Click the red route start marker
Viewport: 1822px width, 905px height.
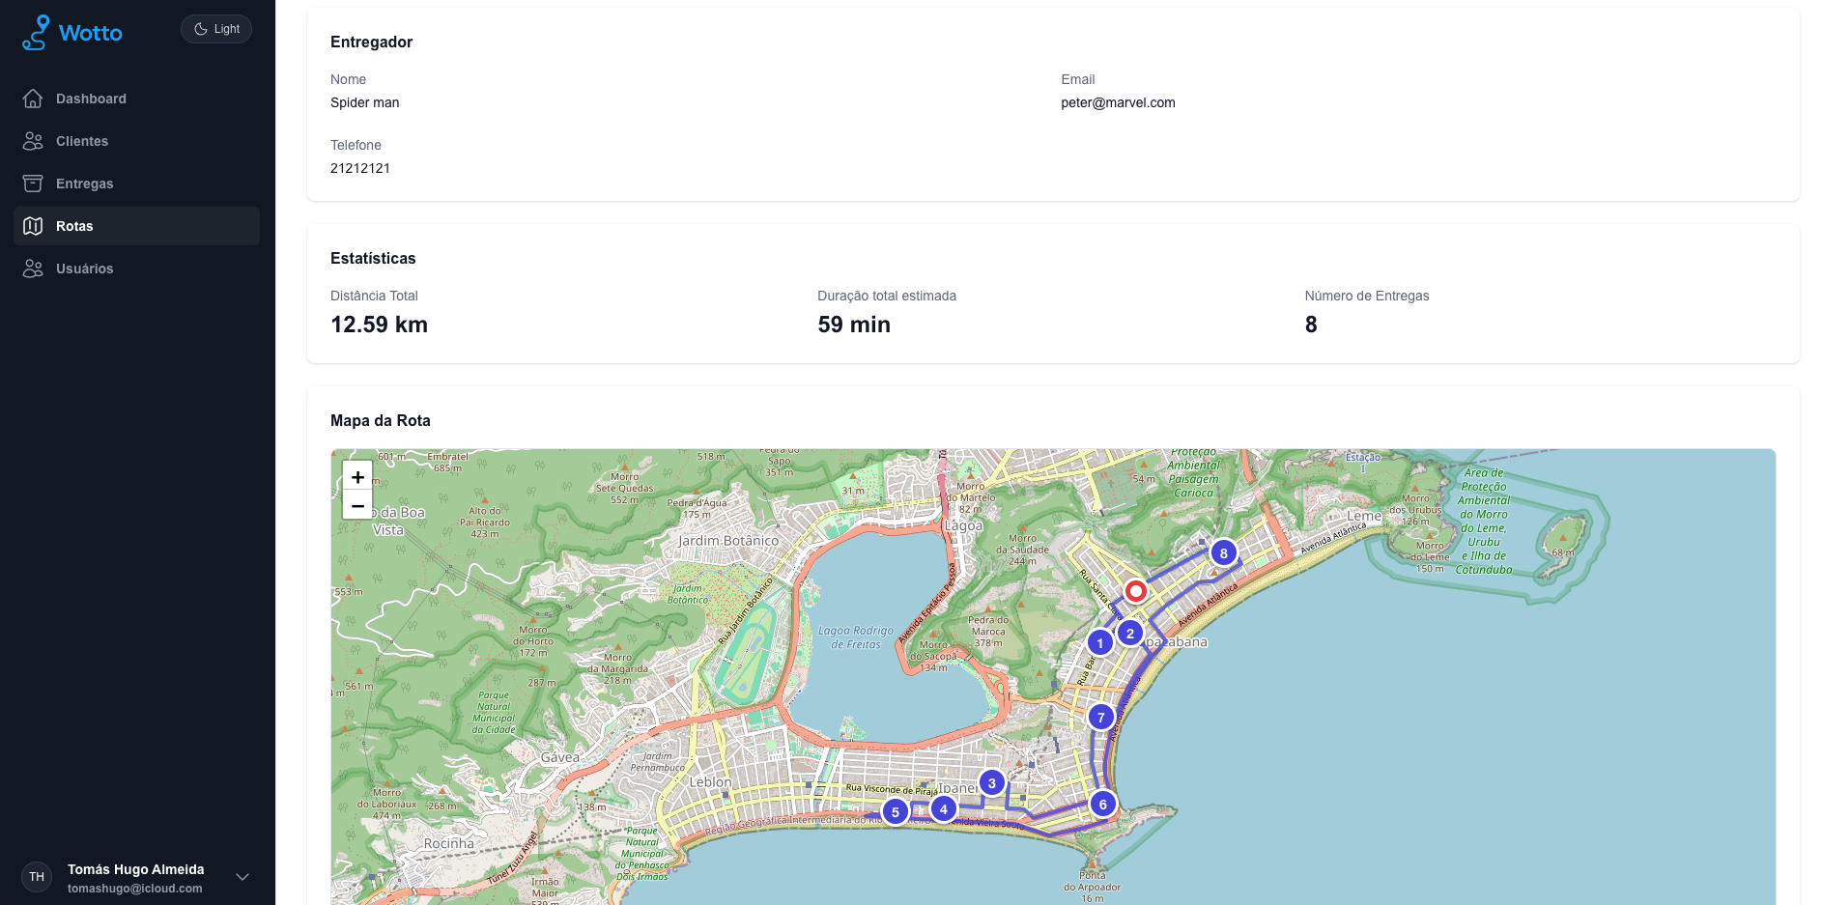click(x=1136, y=590)
